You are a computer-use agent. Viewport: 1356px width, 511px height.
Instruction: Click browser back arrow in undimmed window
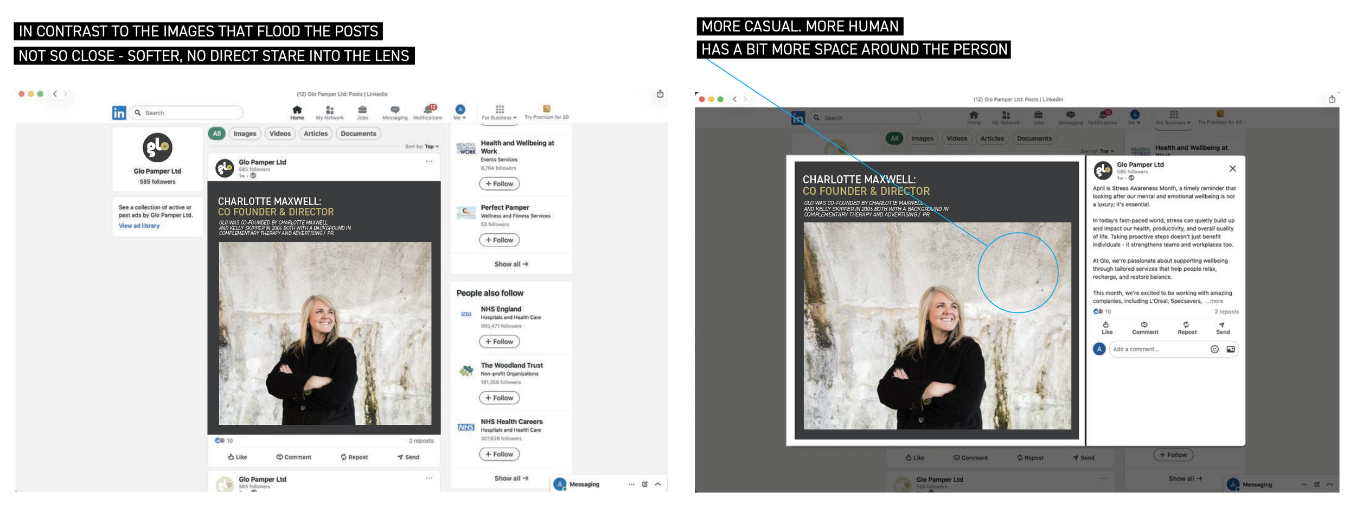point(55,94)
